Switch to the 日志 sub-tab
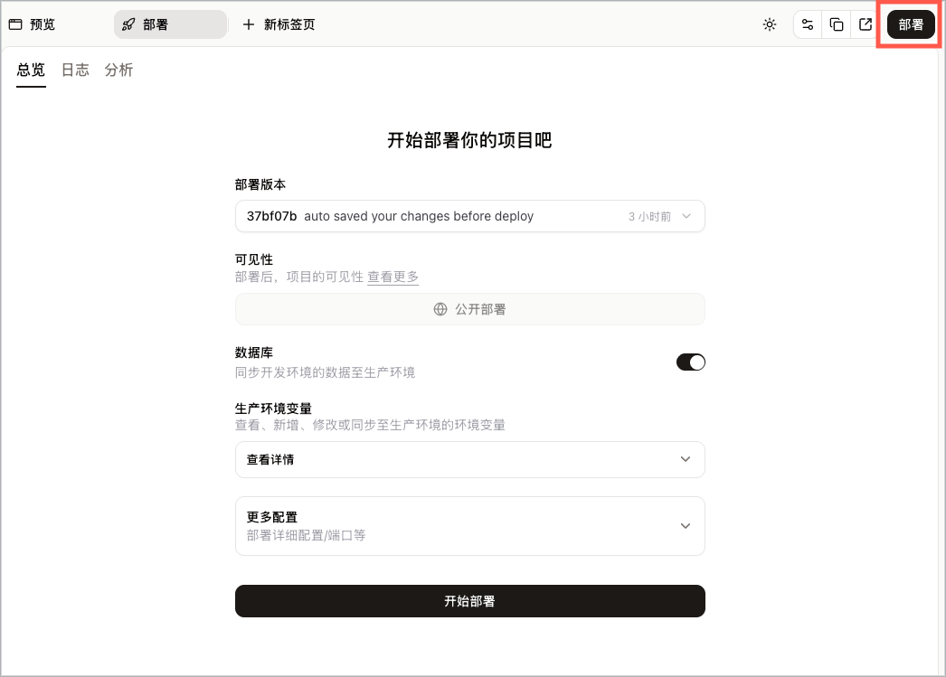946x677 pixels. pyautogui.click(x=75, y=70)
